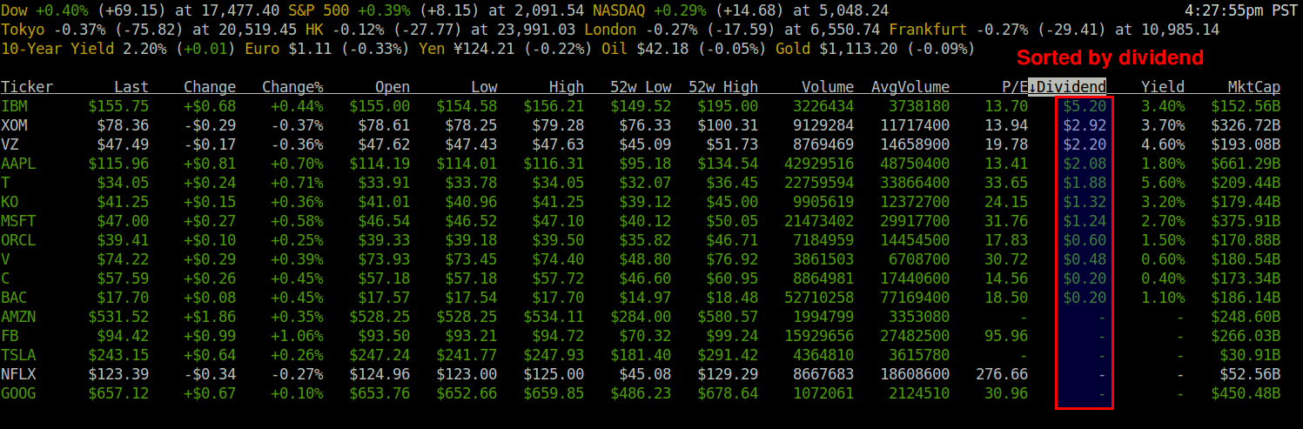Image resolution: width=1303 pixels, height=429 pixels.
Task: Click the Yen currency label
Action: (432, 49)
